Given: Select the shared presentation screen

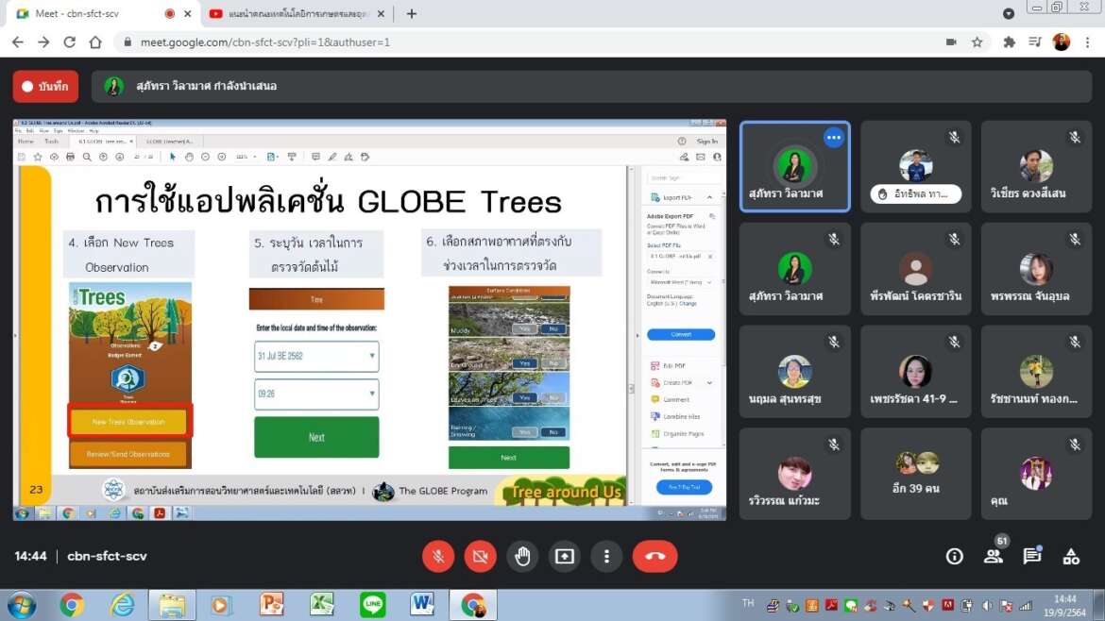Looking at the screenshot, I should (369, 320).
